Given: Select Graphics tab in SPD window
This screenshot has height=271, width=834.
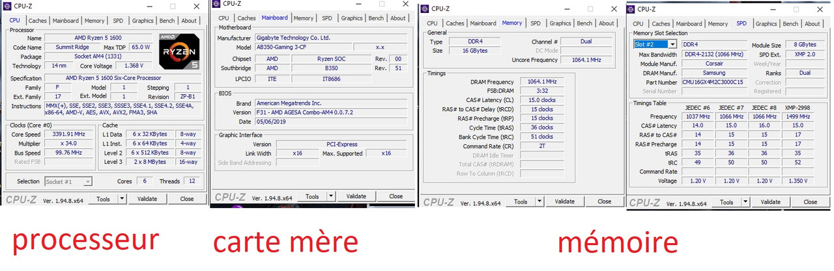Looking at the screenshot, I should coord(766,24).
